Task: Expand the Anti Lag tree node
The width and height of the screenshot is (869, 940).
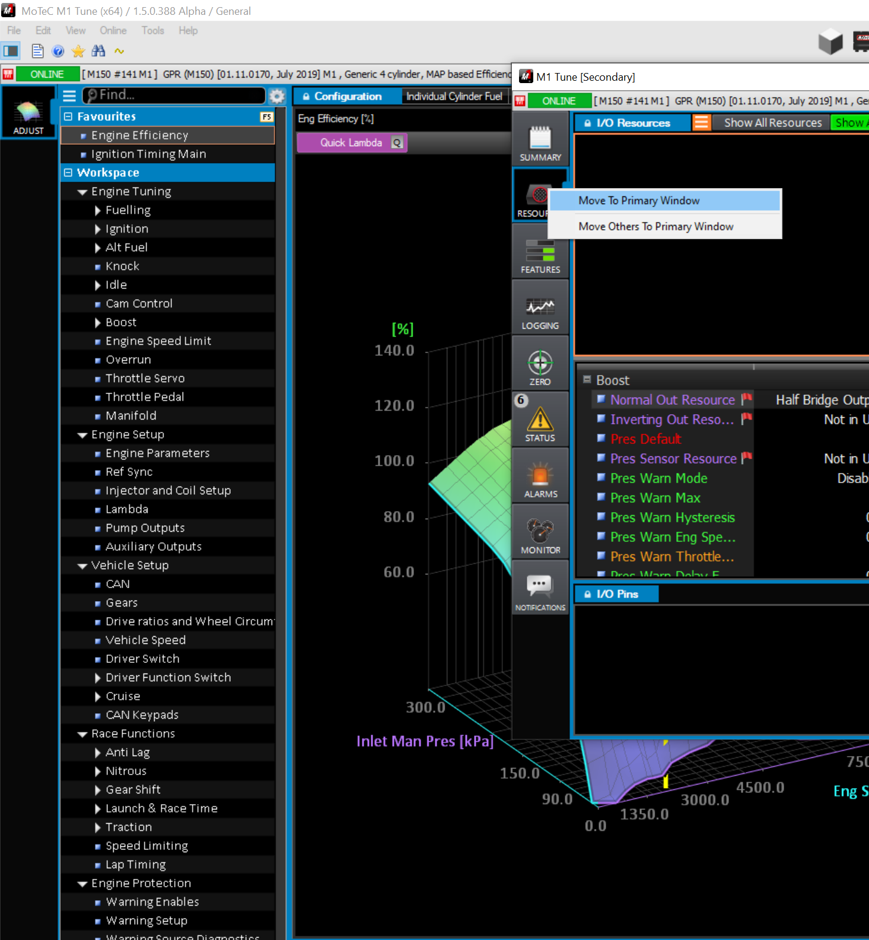Action: click(x=98, y=752)
